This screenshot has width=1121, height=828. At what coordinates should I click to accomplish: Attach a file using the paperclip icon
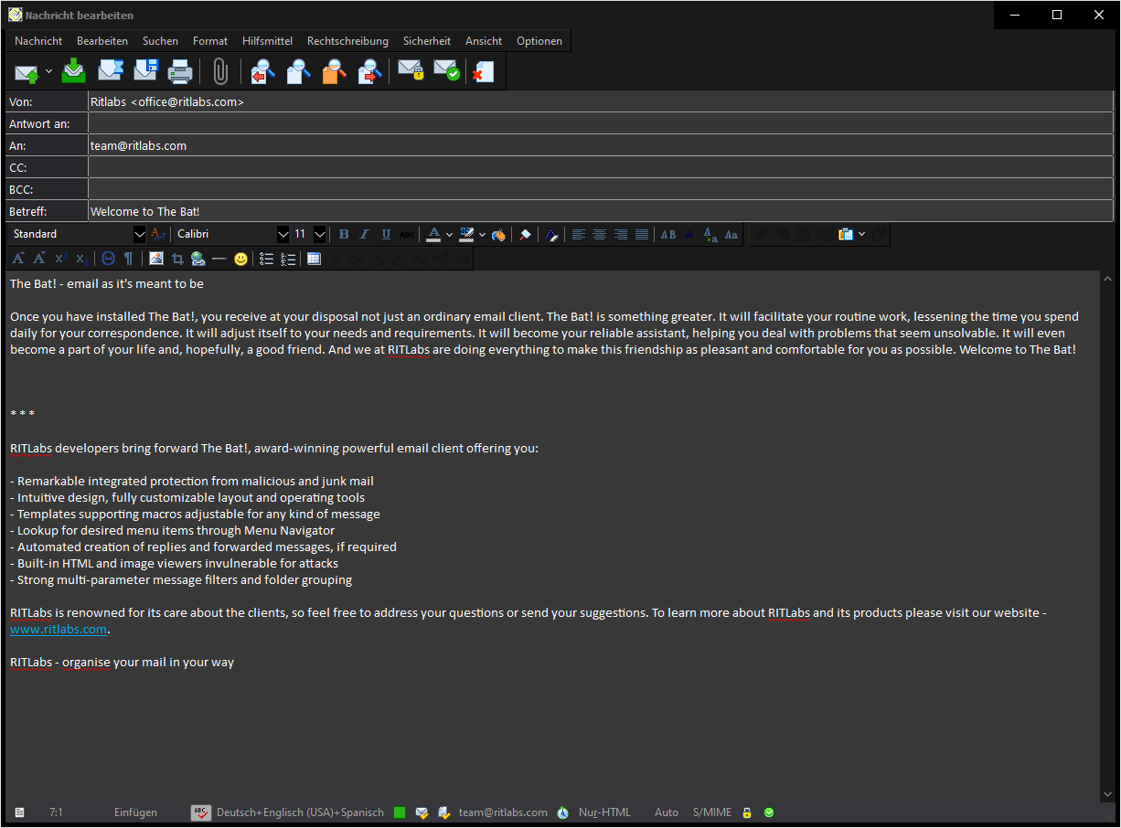[x=220, y=71]
